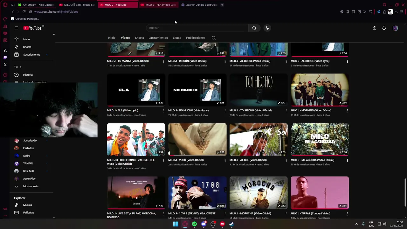Search within the MILO J channel
The image size is (407, 229).
tap(214, 38)
